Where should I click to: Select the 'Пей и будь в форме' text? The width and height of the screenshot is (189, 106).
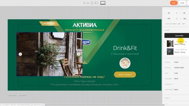(x=85, y=81)
